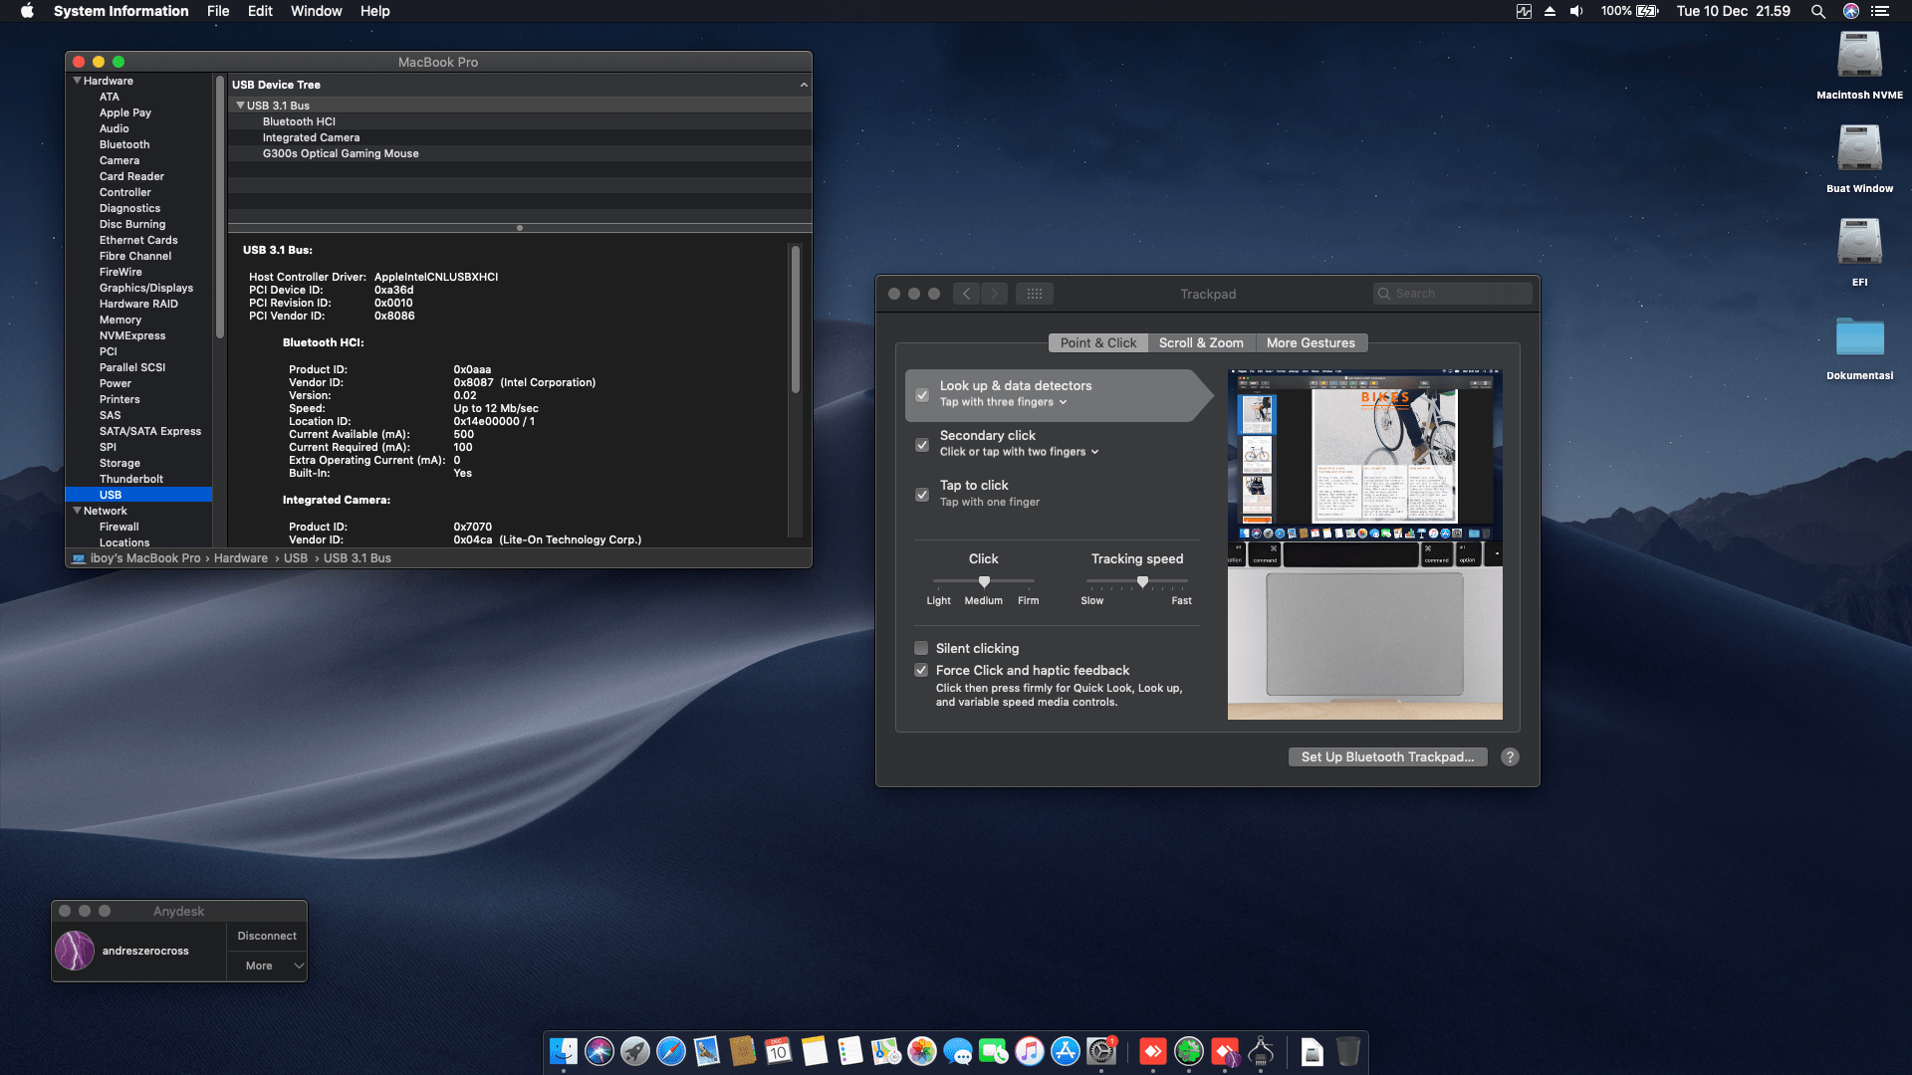This screenshot has height=1075, width=1912.
Task: Open Spotlight search in menu bar
Action: tap(1817, 11)
